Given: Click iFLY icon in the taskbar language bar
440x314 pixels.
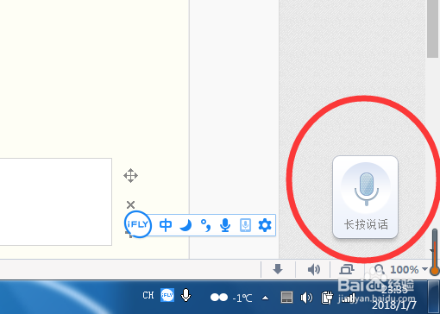Looking at the screenshot, I should (167, 295).
